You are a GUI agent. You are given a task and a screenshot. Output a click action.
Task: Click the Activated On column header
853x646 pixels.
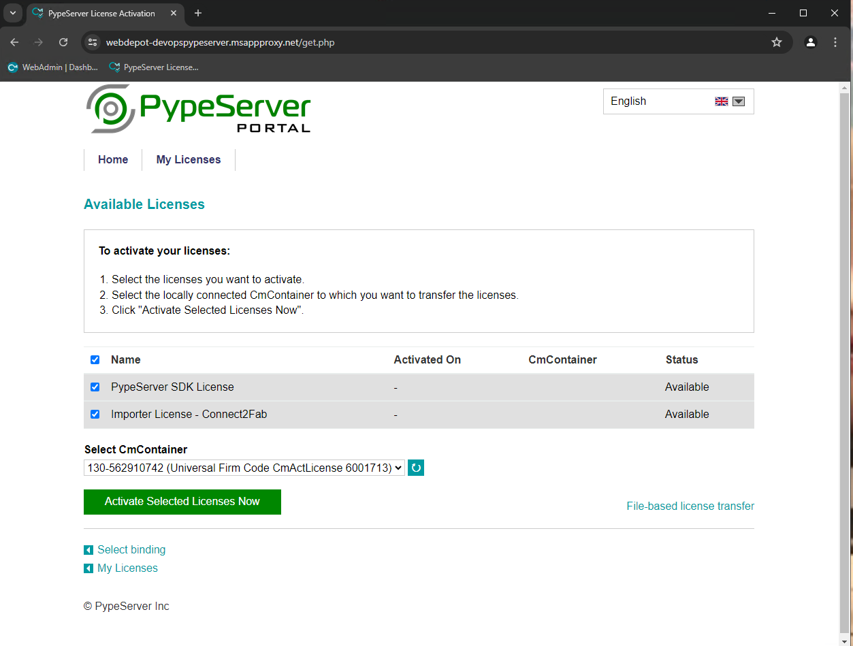point(428,360)
